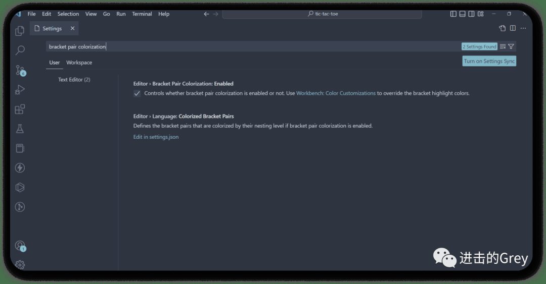Select Text Editor (2) in settings tree
546x284 pixels.
(74, 80)
